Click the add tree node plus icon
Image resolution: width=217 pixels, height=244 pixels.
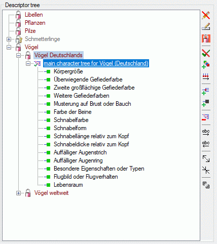pos(206,91)
